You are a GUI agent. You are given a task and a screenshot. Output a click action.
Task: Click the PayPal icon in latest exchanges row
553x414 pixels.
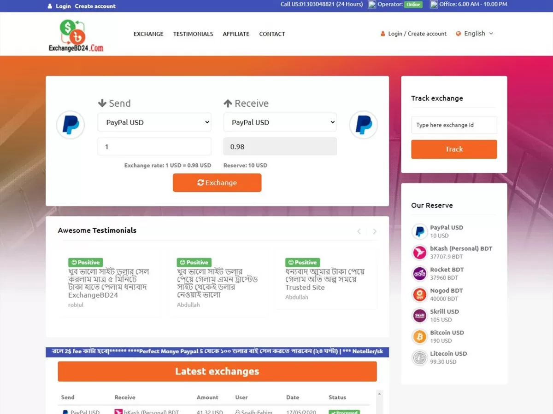pos(65,412)
